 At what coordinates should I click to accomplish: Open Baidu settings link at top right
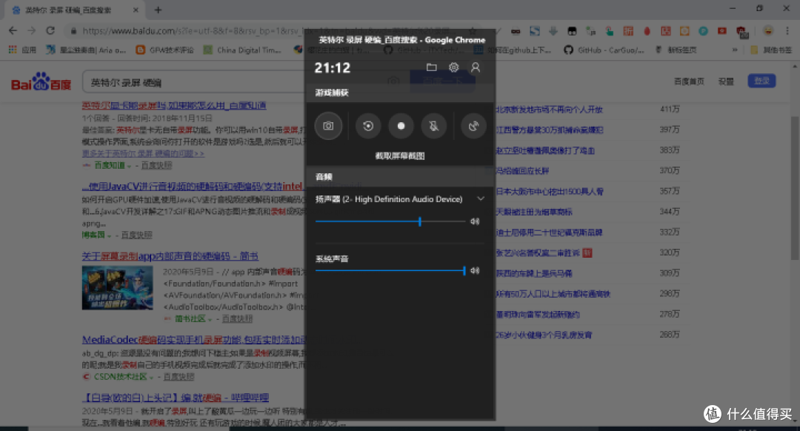[726, 81]
